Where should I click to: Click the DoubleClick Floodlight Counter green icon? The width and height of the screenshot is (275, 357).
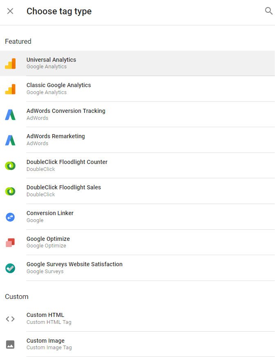click(x=10, y=166)
